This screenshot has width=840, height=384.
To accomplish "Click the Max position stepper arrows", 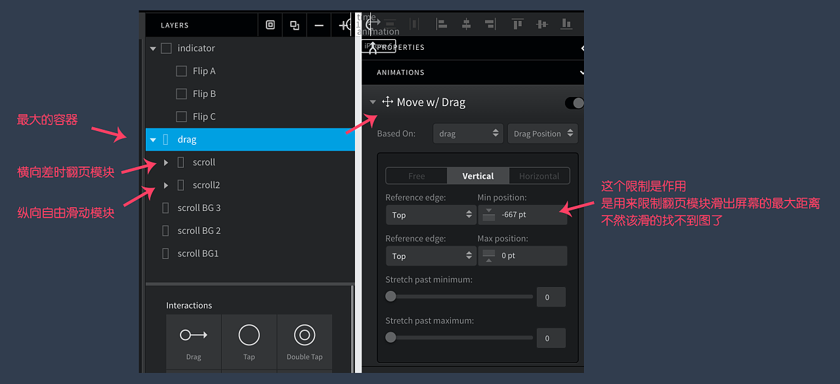I will click(x=489, y=256).
